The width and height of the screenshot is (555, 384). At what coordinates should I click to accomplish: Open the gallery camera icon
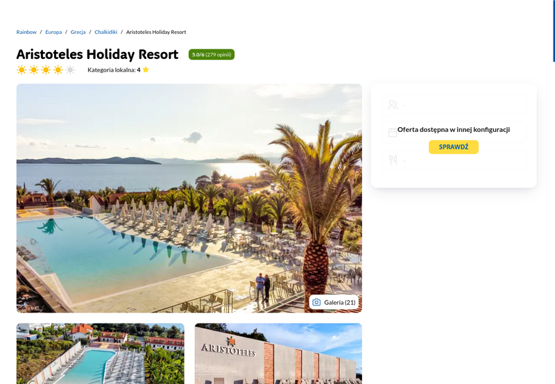pyautogui.click(x=316, y=302)
